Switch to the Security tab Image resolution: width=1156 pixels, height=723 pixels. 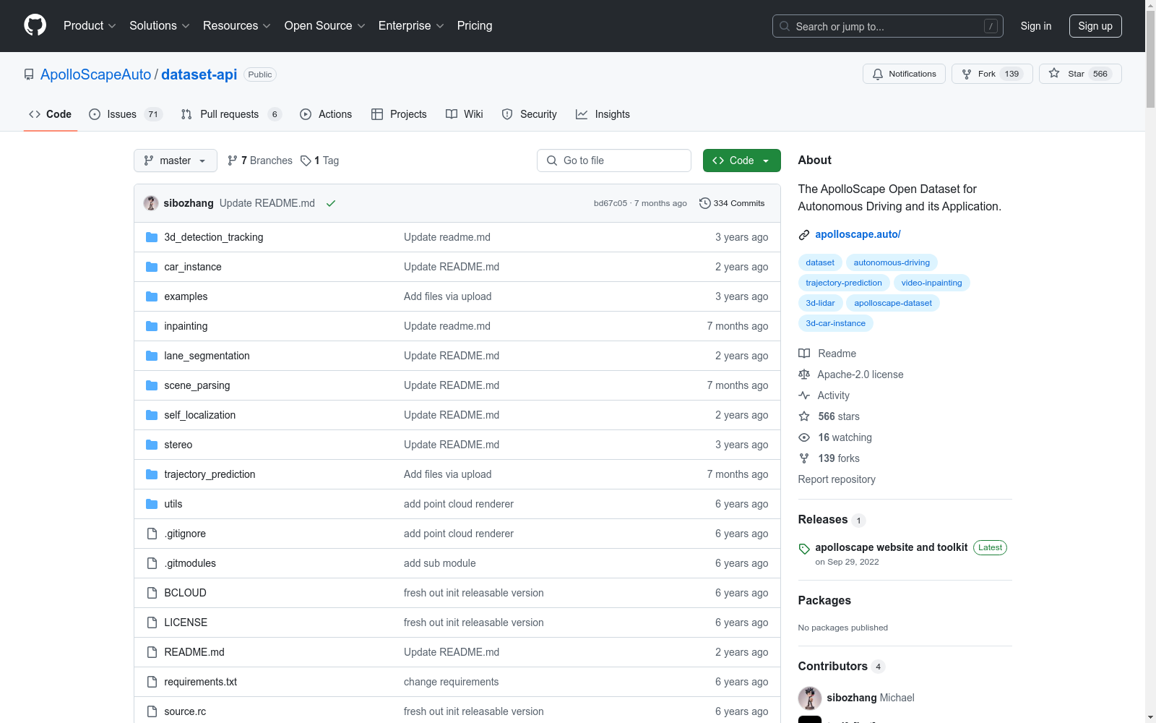(x=530, y=114)
